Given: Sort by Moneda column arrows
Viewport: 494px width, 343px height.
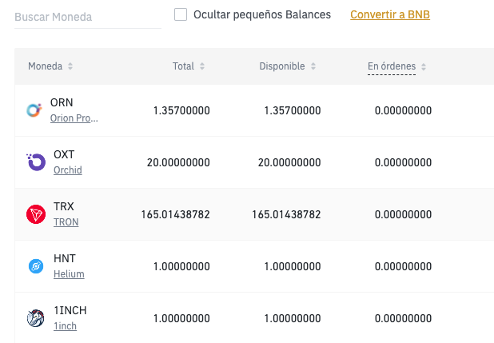Looking at the screenshot, I should click(x=70, y=66).
